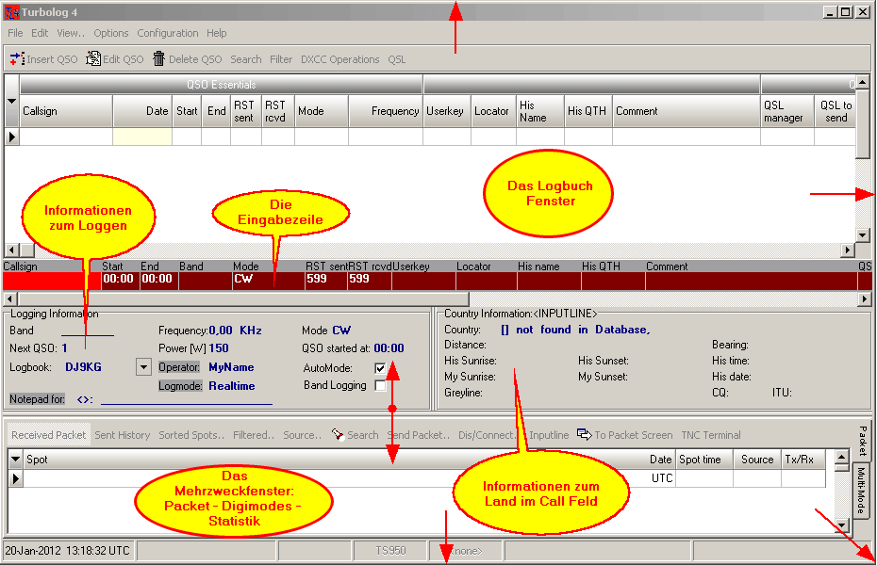Click the logbook grid scroll-left arrow

[x=11, y=250]
